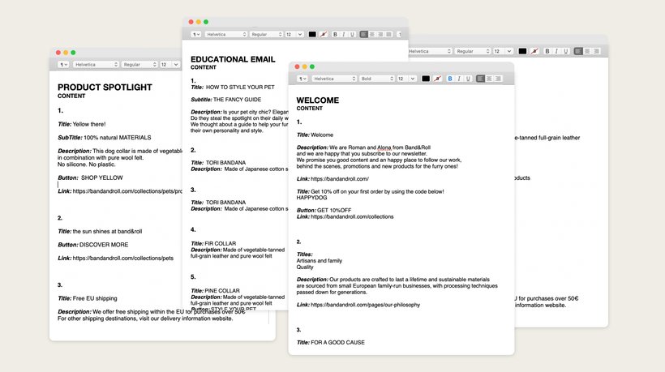The height and width of the screenshot is (372, 665).
Task: Toggle Italic in the Welcome window toolbar
Action: coord(459,79)
